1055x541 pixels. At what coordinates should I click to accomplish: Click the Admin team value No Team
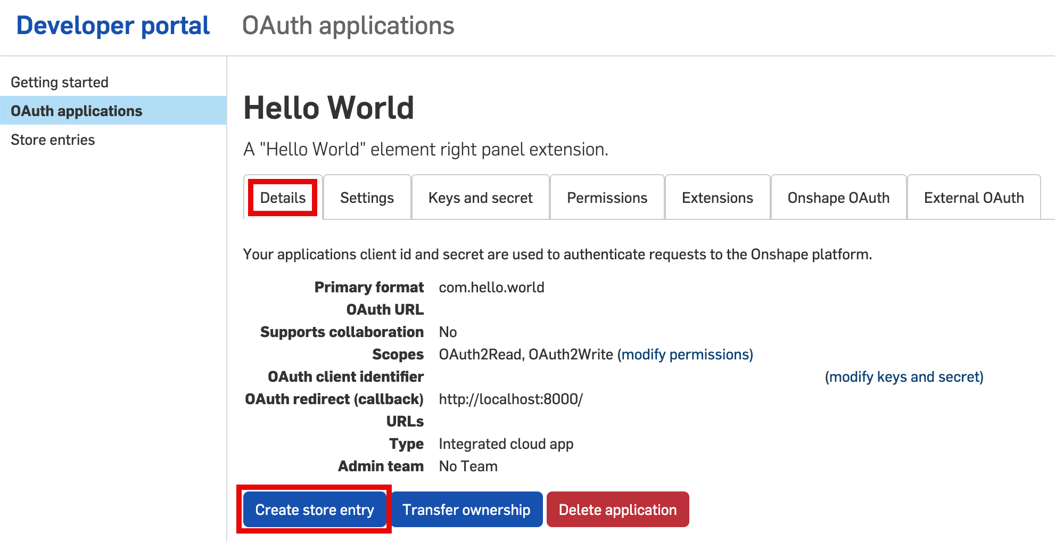pyautogui.click(x=467, y=465)
